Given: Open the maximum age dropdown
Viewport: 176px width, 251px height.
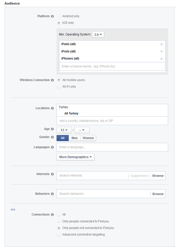Looking at the screenshot, I should 82,130.
